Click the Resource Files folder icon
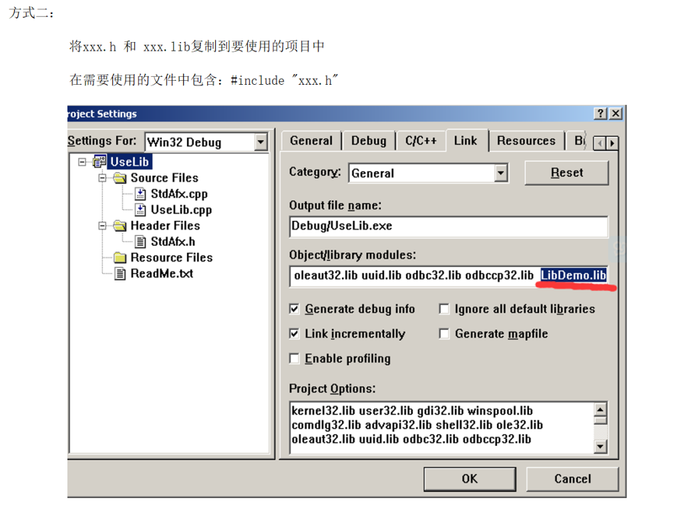684x530 pixels. (120, 258)
